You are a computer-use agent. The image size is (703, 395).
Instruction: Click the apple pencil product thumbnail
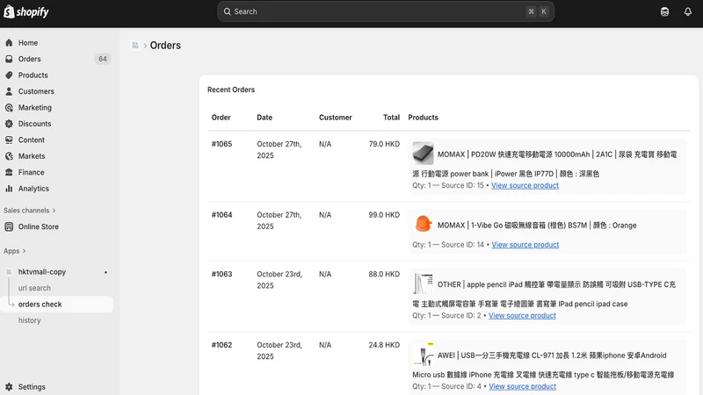point(423,284)
